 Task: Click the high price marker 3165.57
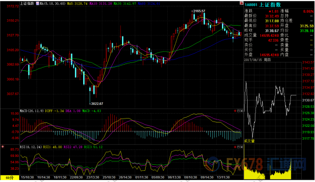point(199,11)
